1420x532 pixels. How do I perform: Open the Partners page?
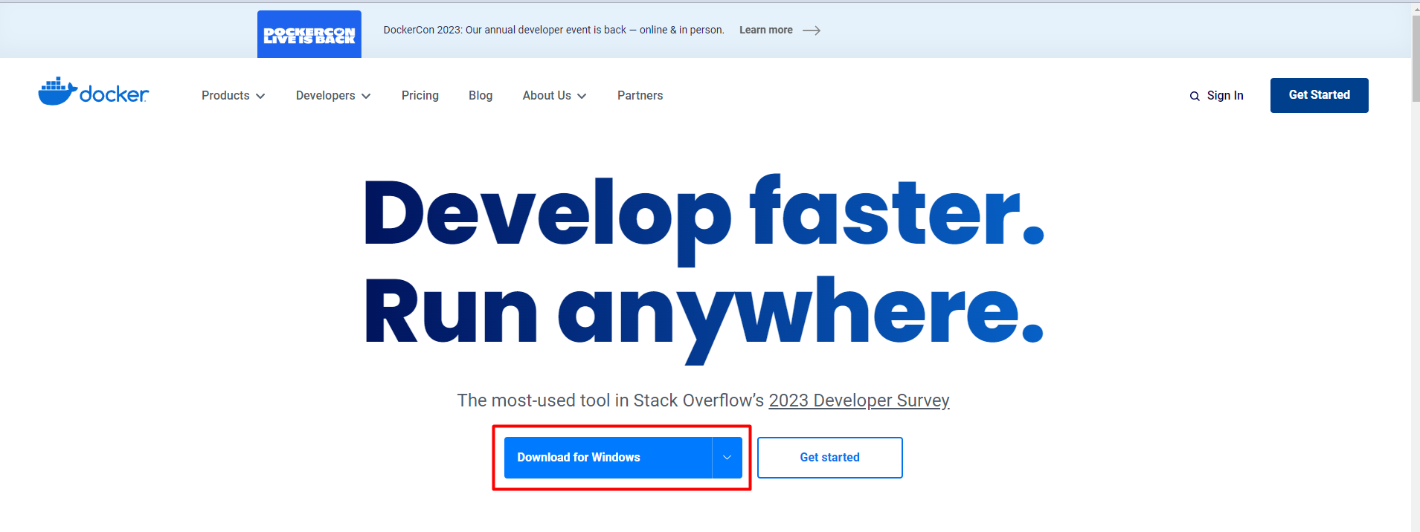pos(640,95)
